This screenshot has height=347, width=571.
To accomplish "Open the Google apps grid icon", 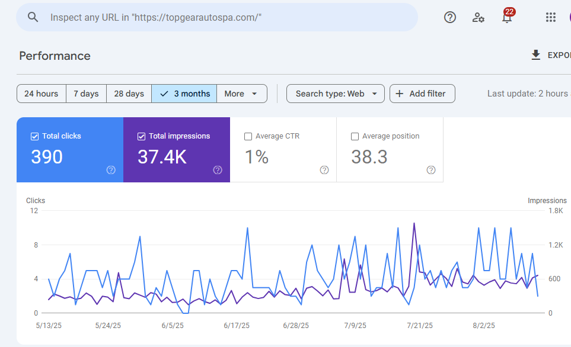I will (x=551, y=17).
